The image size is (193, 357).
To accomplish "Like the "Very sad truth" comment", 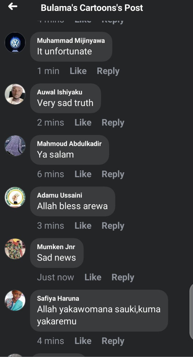I will pos(83,123).
